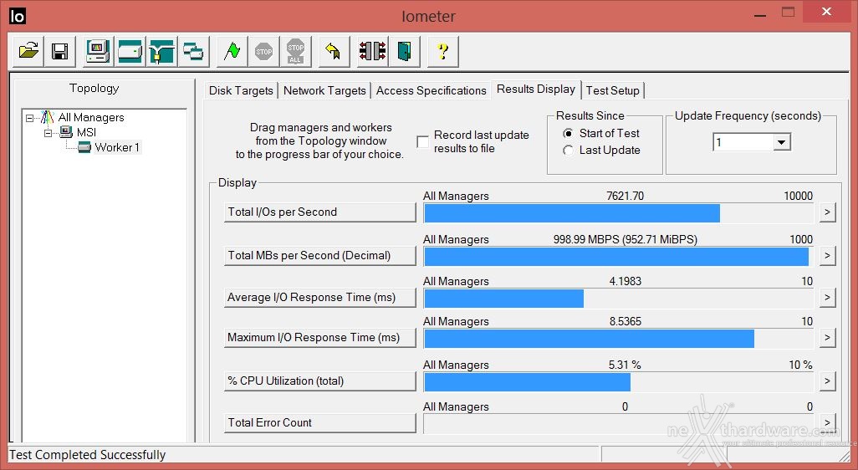Click Test Completed Successfully status text
The height and width of the screenshot is (470, 858).
point(88,455)
